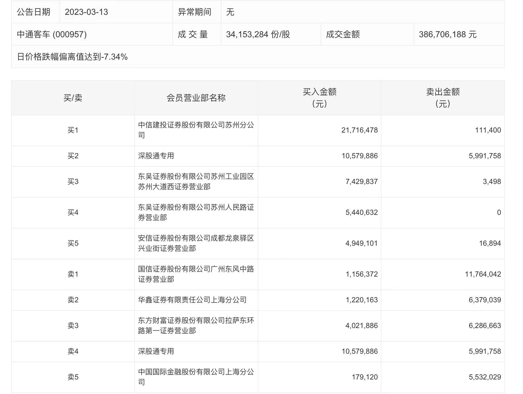
Task: Select the 卖5 row label
Action: pos(73,377)
